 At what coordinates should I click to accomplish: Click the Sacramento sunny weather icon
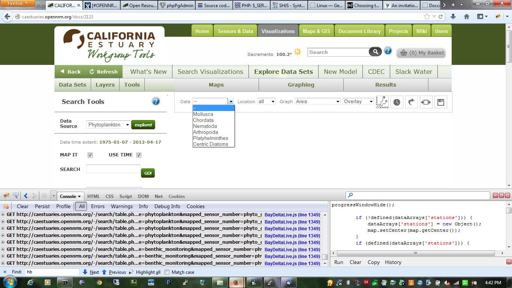(298, 52)
